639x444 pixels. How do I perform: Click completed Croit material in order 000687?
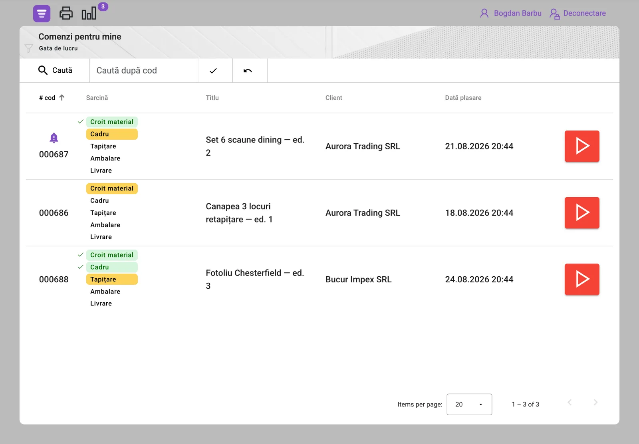pyautogui.click(x=112, y=122)
